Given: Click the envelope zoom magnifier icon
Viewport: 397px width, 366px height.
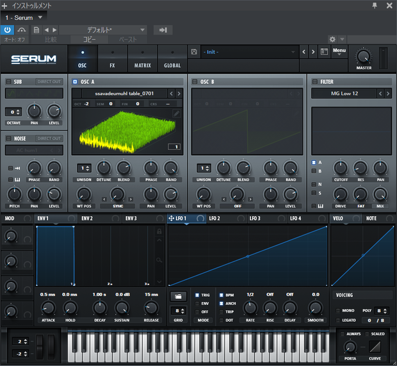Looking at the screenshot, I should [x=159, y=260].
